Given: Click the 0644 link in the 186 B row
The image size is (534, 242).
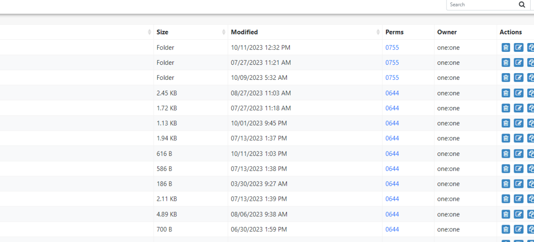Looking at the screenshot, I should (392, 183).
